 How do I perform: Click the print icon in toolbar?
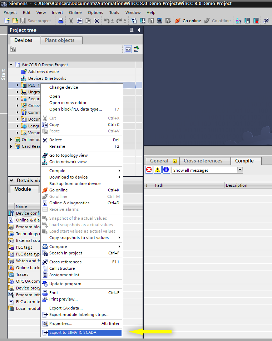pyautogui.click(x=61, y=21)
